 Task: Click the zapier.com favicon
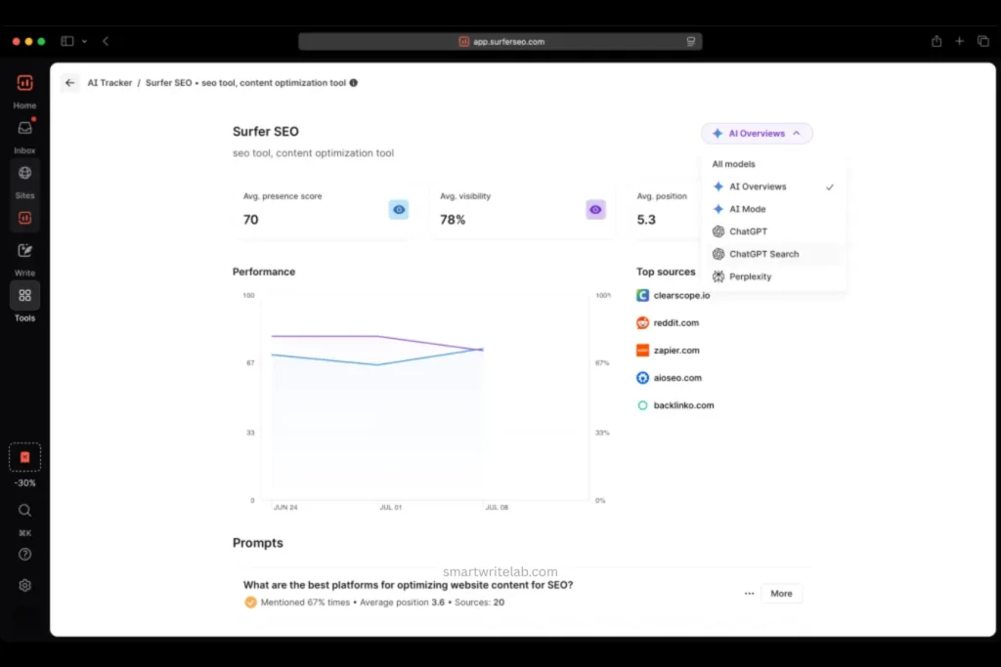point(643,350)
